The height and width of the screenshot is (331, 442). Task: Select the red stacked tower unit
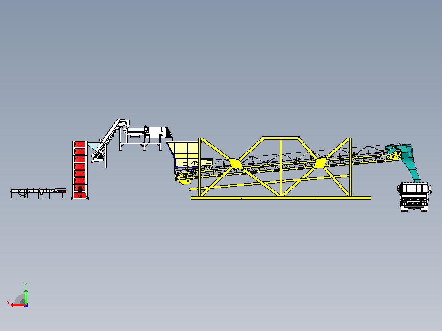80,170
